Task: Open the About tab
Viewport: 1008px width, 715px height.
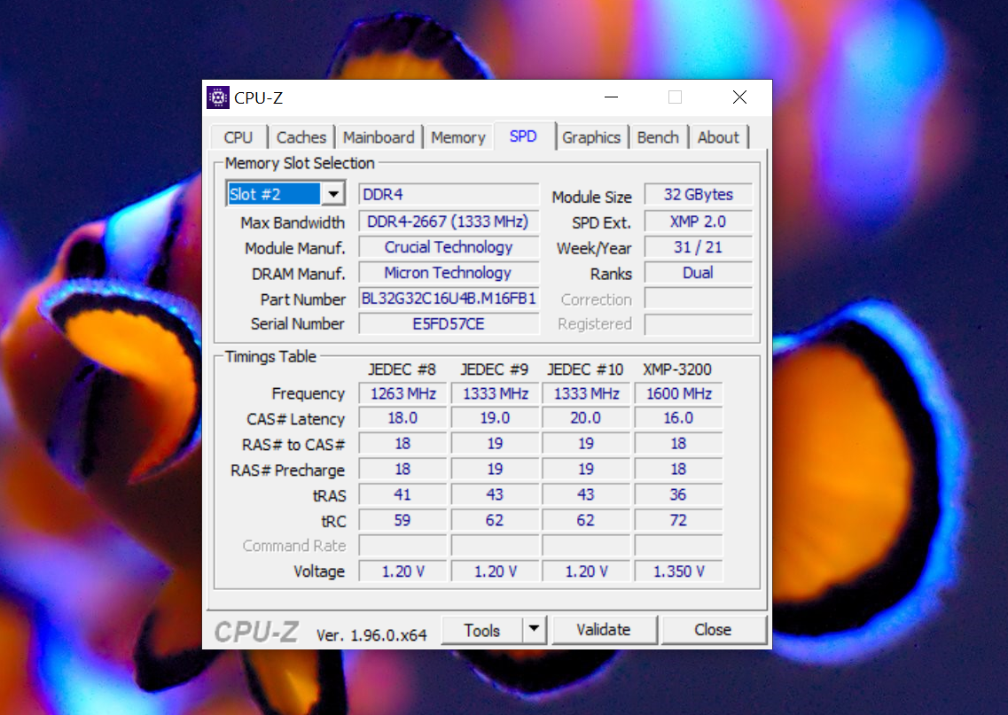Action: pos(719,137)
